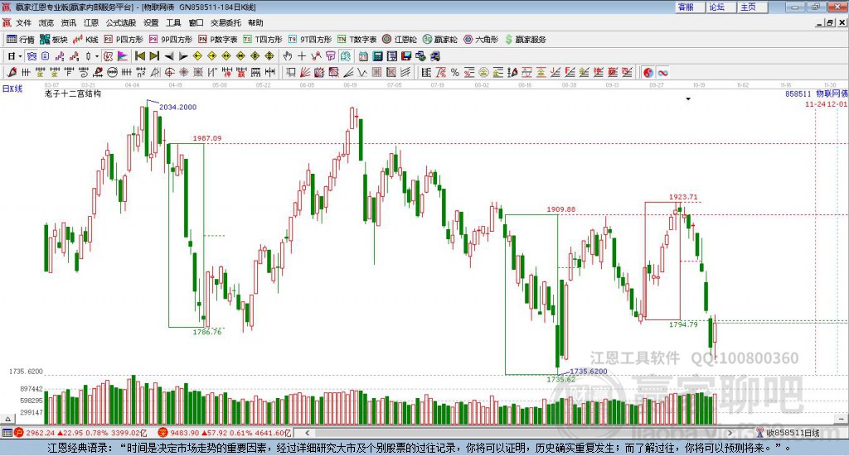This screenshot has height=456, width=849.
Task: Click the floppy disk save icon
Action: pyautogui.click(x=406, y=56)
